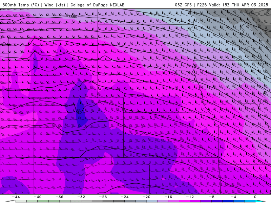This screenshot has width=271, height=203.
Task: Click the -16 colorbar label
Action: pyautogui.click(x=168, y=197)
